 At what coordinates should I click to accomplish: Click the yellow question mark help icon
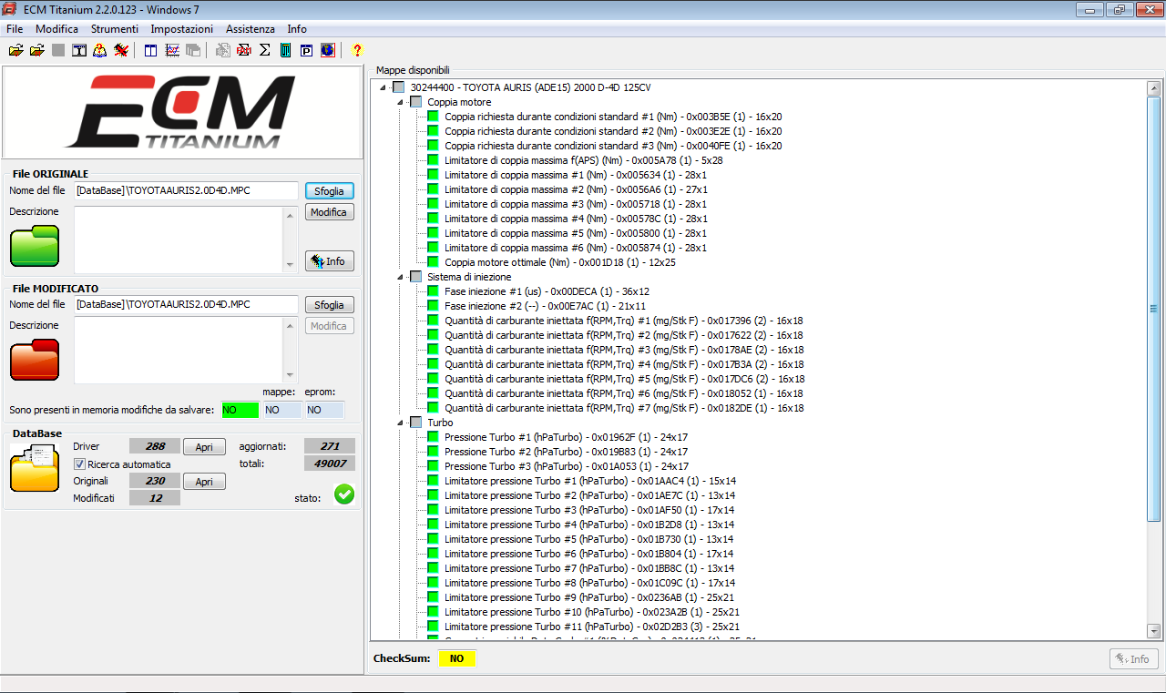(x=357, y=50)
